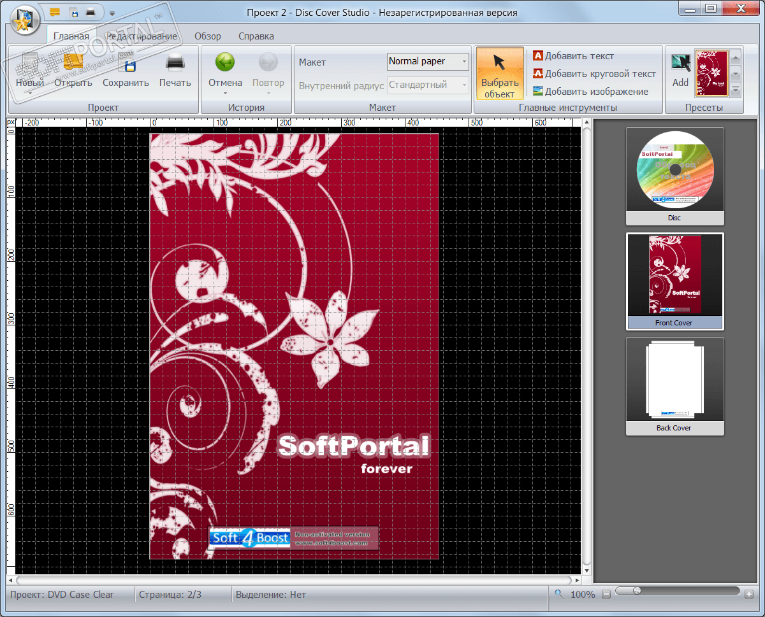This screenshot has width=765, height=617.
Task: Expand the quick access toolbar customize arrow
Action: pyautogui.click(x=112, y=13)
